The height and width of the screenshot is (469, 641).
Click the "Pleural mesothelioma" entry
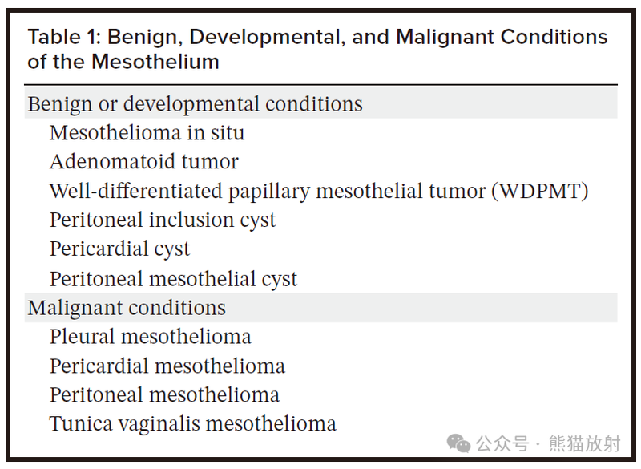(150, 336)
